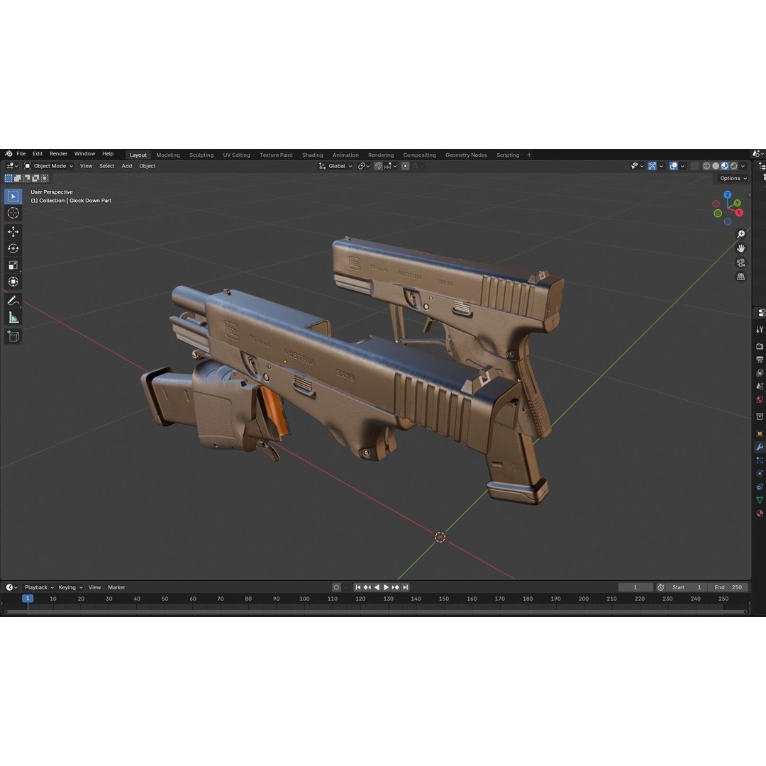Toggle X-ray mode
The height and width of the screenshot is (766, 766).
click(694, 166)
